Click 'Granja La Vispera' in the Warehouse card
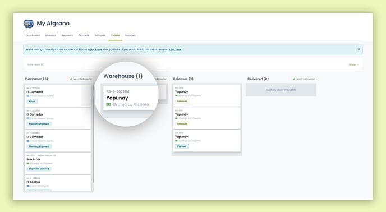 pyautogui.click(x=131, y=105)
